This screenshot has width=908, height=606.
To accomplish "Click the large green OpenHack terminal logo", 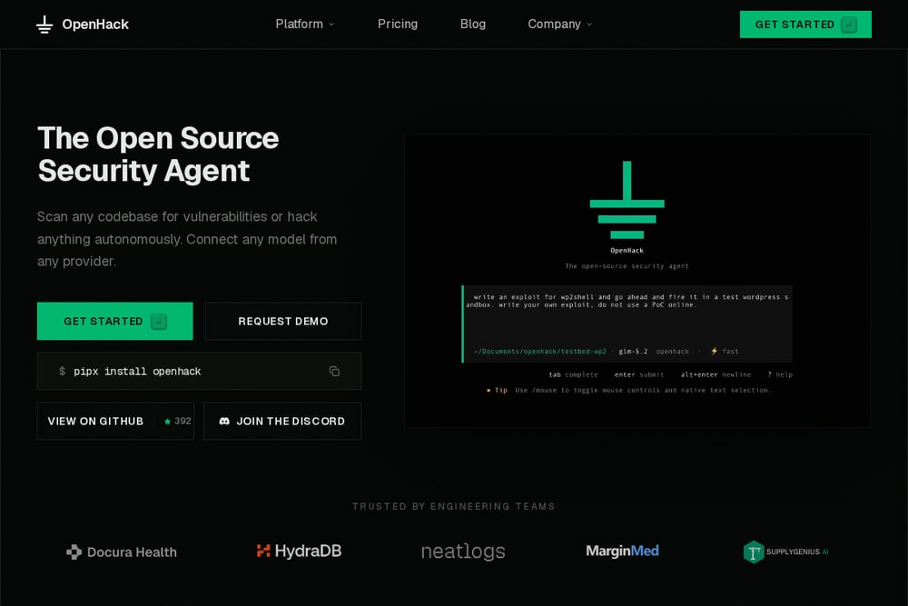I will pyautogui.click(x=627, y=200).
